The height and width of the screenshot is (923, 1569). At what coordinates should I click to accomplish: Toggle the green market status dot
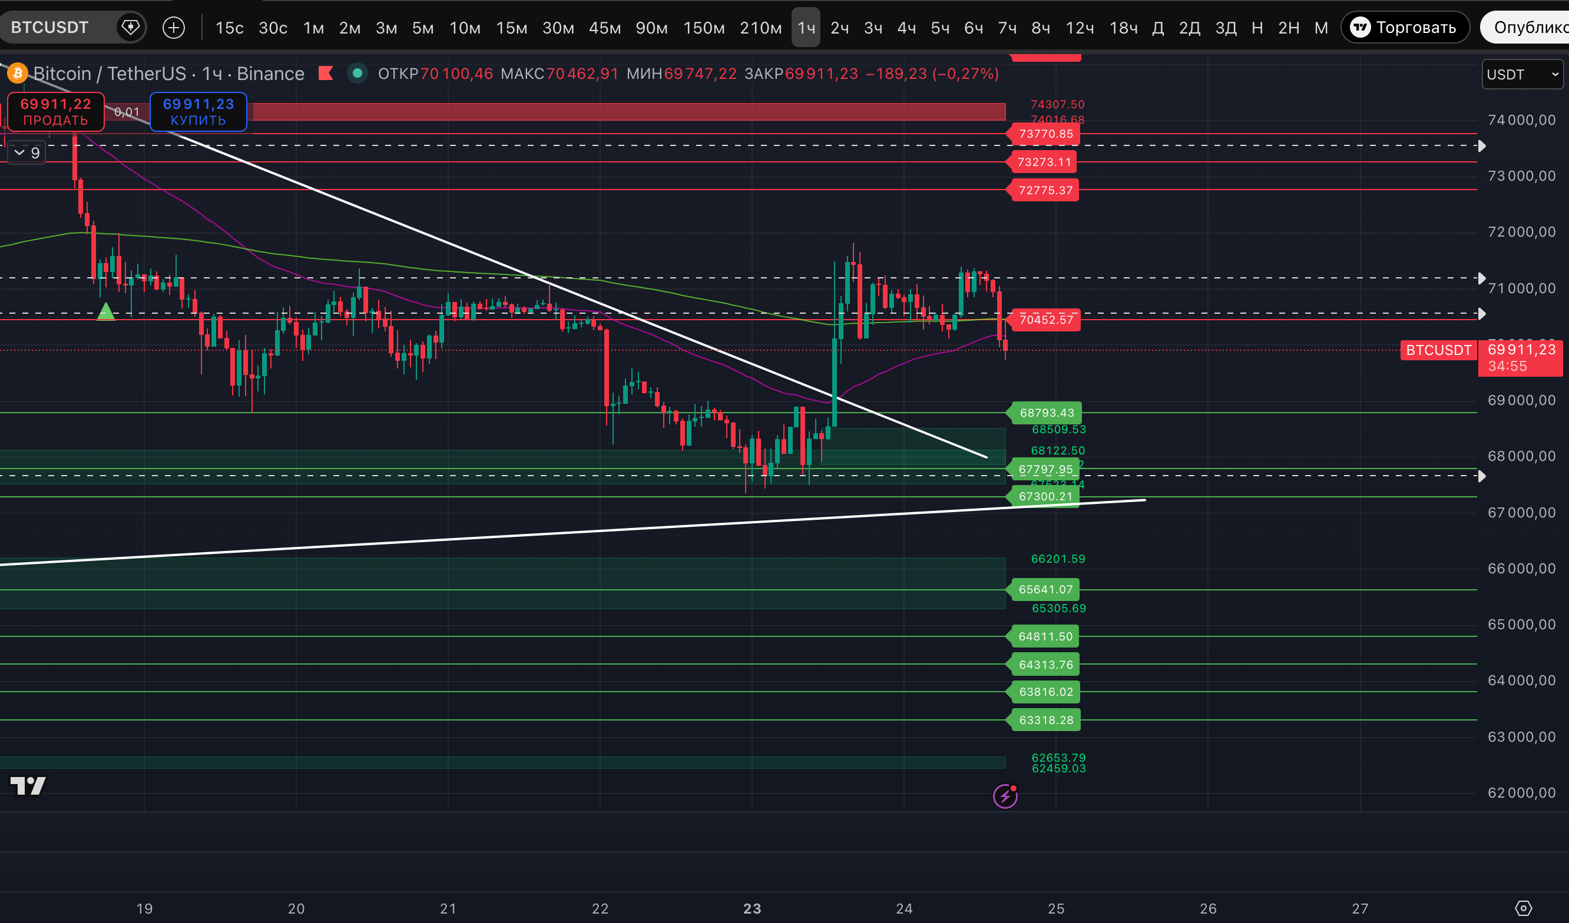click(358, 74)
